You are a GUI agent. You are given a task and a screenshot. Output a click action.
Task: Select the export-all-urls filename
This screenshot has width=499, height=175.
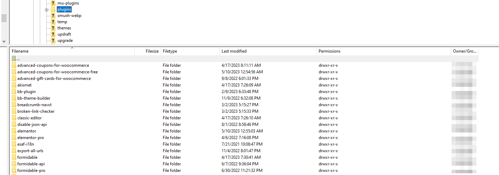[x=30, y=151]
